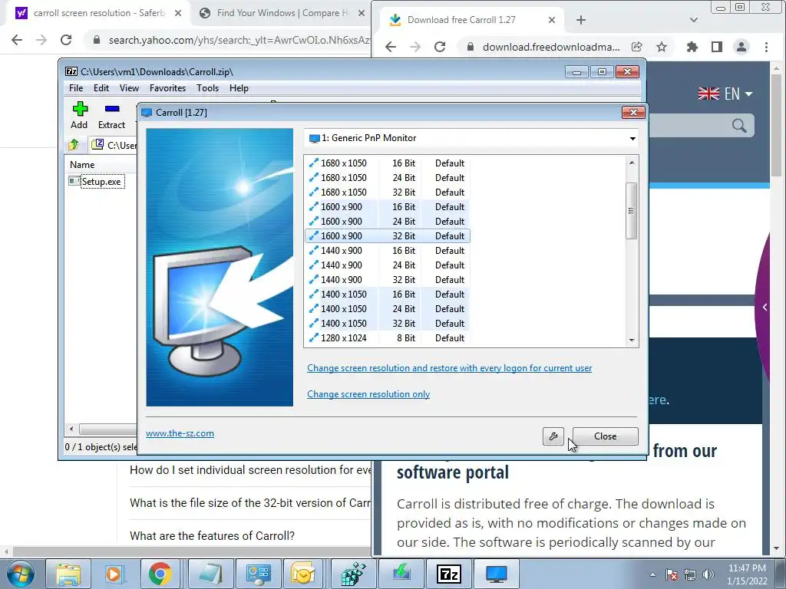Click the 7-Zip Extract toolbar icon

click(x=111, y=115)
